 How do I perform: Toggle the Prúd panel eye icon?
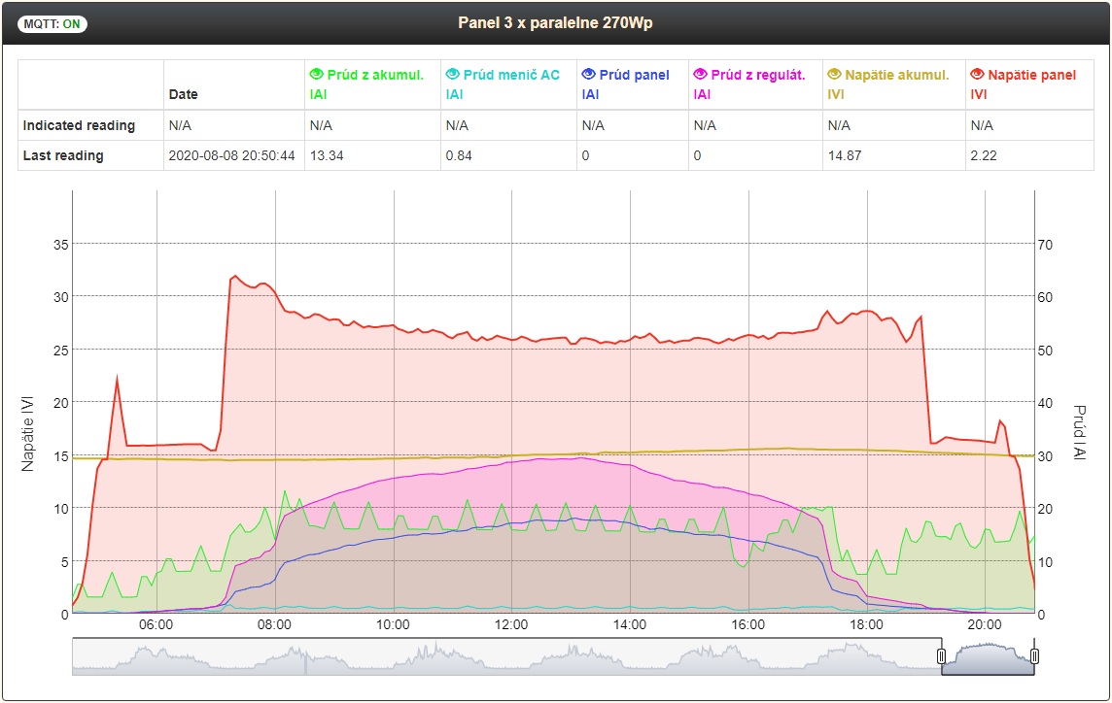[589, 75]
